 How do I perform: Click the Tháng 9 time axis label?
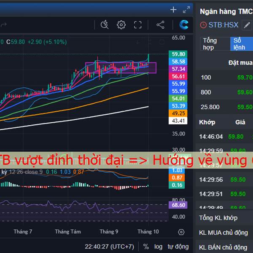coord(109,232)
